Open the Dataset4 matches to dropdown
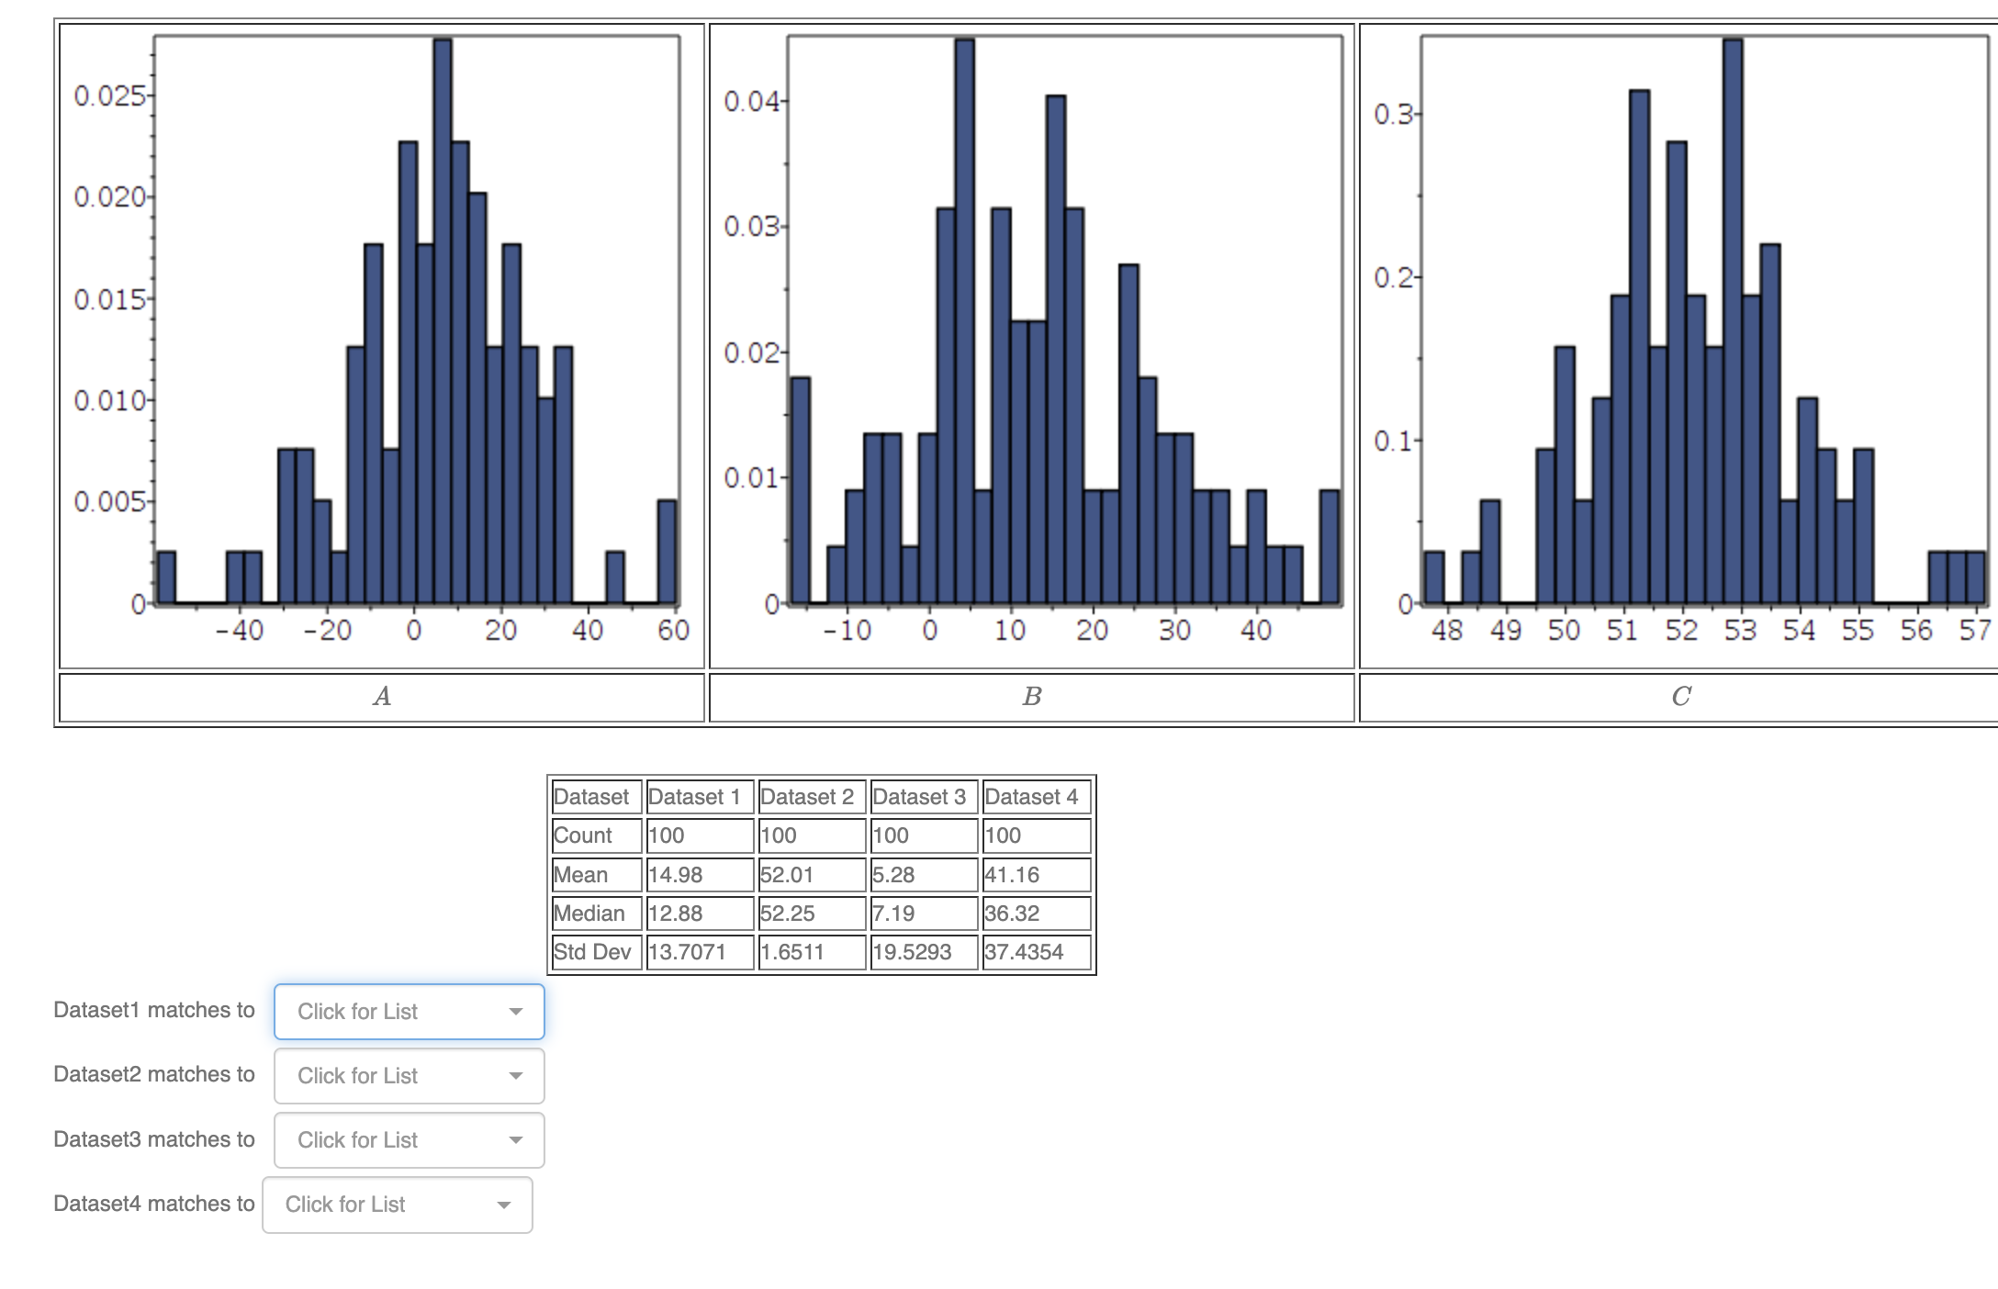The height and width of the screenshot is (1289, 1998). pyautogui.click(x=397, y=1205)
